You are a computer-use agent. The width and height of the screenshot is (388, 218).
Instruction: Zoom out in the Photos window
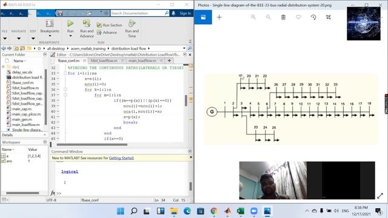pyautogui.click(x=268, y=17)
